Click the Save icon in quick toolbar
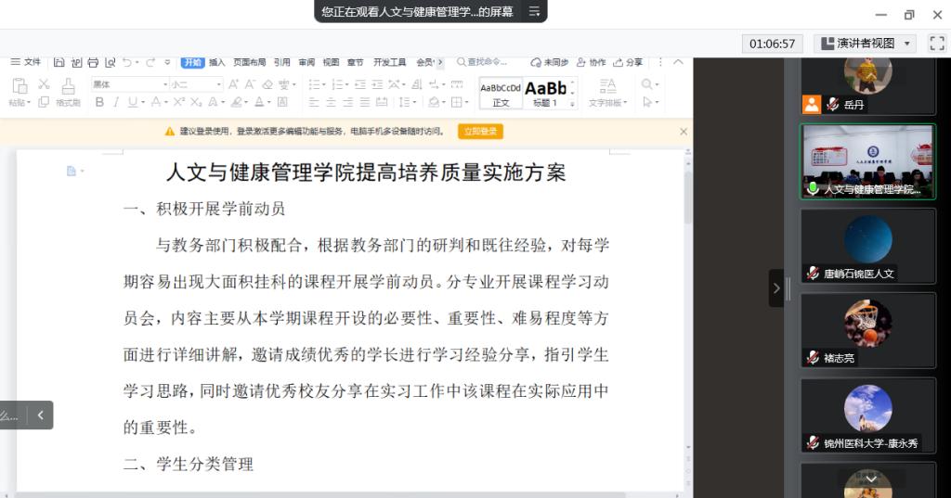 tap(59, 62)
